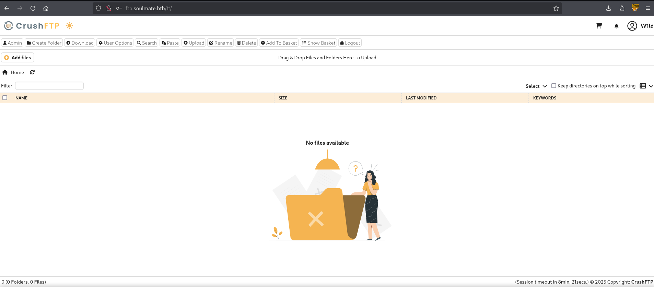Sort by SIZE column header
Image resolution: width=654 pixels, height=287 pixels.
coord(283,98)
